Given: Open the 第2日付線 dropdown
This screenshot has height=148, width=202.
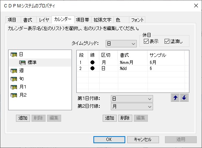Looking at the screenshot, I should point(132,107).
